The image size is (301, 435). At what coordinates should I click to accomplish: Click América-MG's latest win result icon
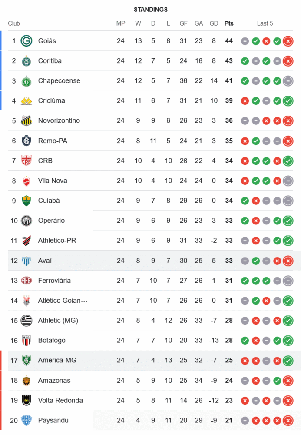tap(288, 361)
